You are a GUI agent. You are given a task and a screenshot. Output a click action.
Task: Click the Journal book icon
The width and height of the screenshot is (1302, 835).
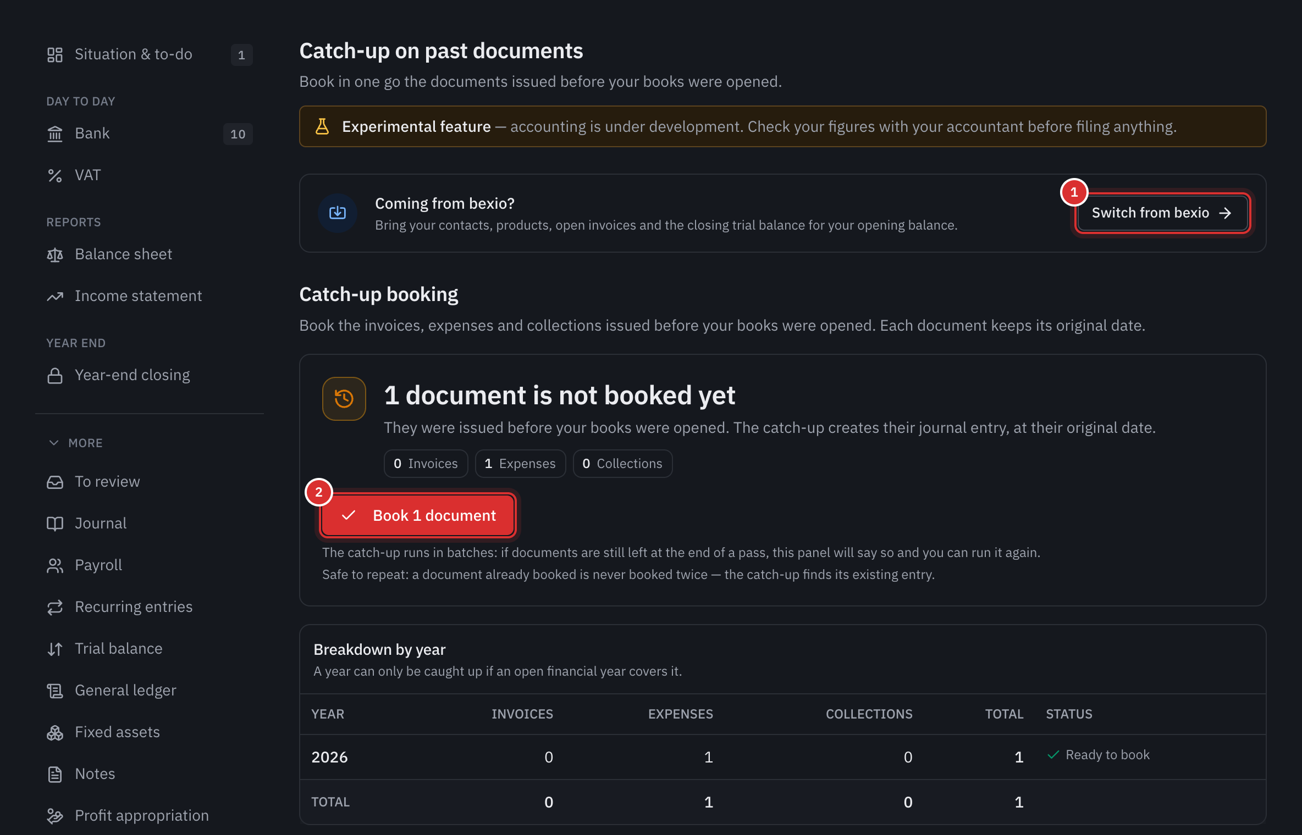(55, 524)
